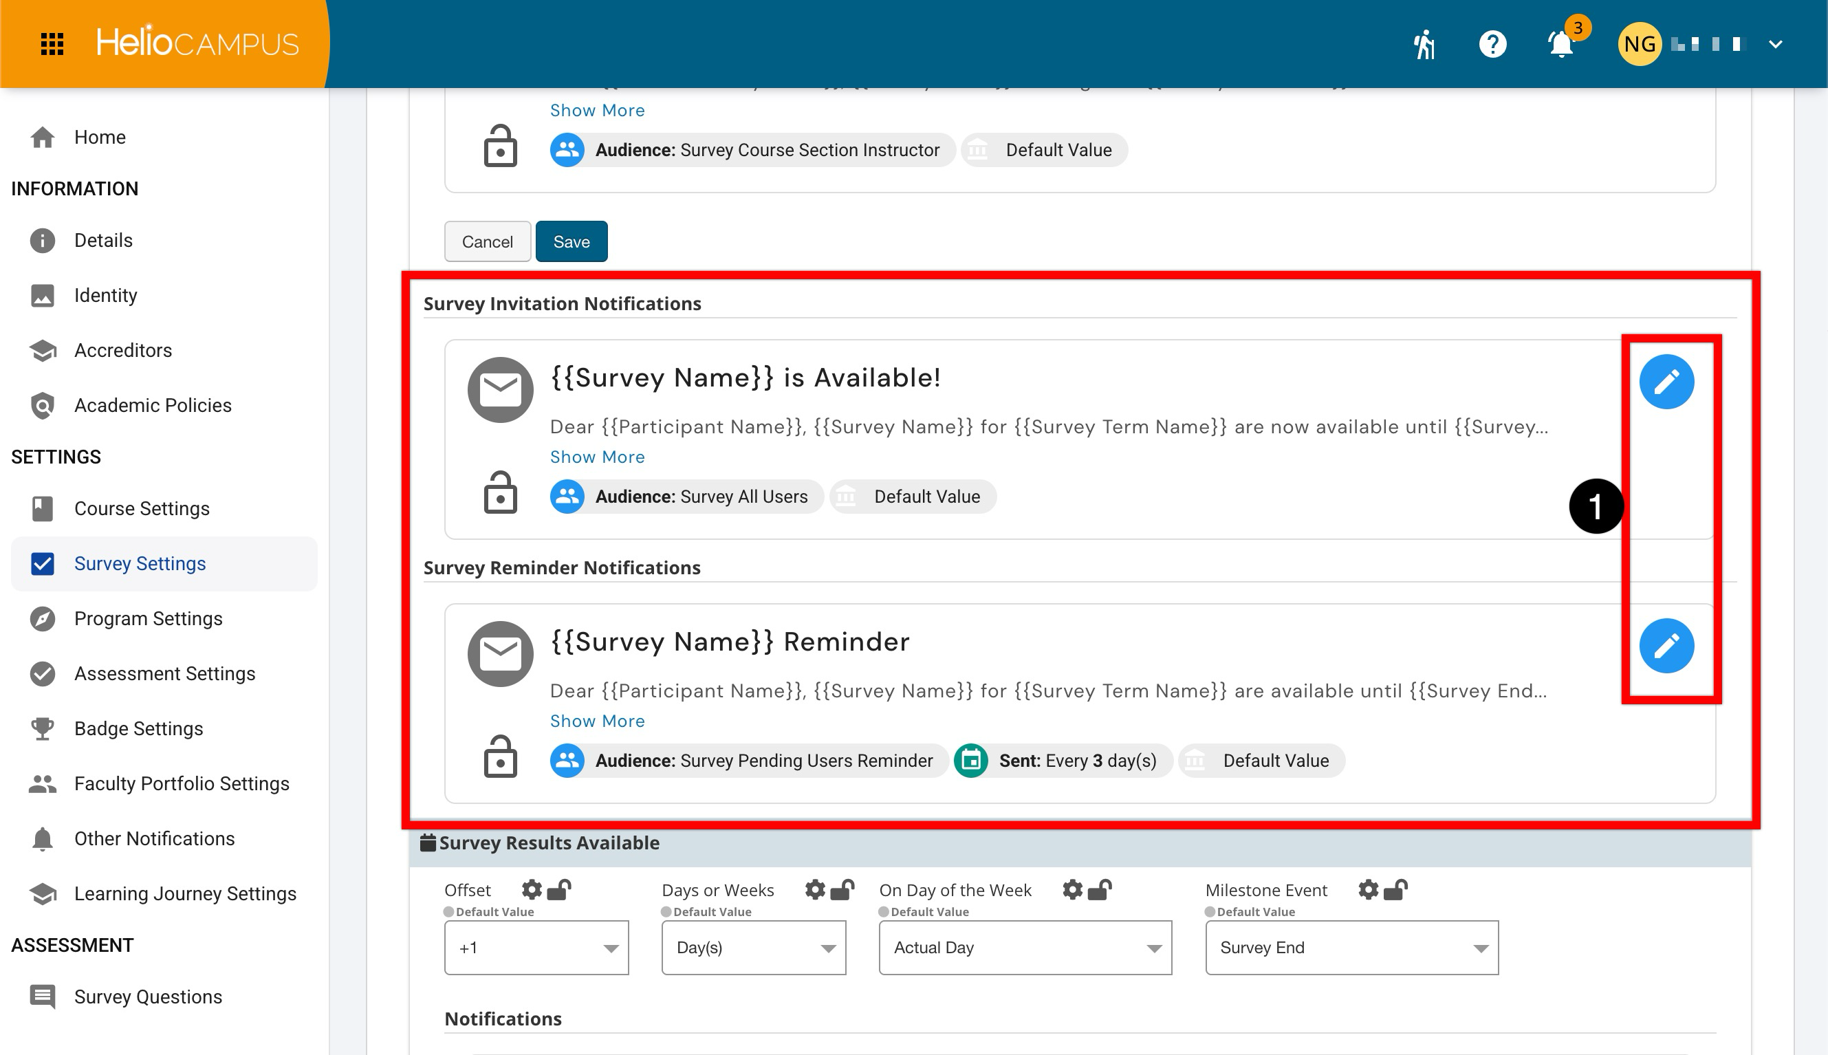Select Survey Settings in the sidebar
This screenshot has width=1828, height=1055.
coord(164,564)
